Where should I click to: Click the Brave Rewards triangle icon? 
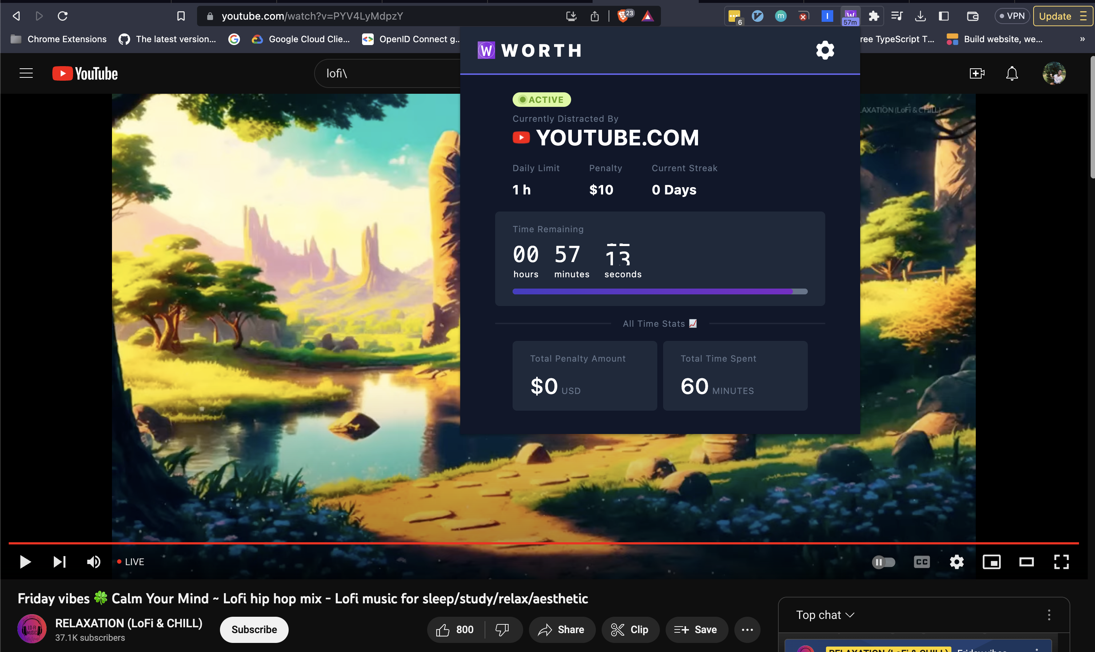647,16
